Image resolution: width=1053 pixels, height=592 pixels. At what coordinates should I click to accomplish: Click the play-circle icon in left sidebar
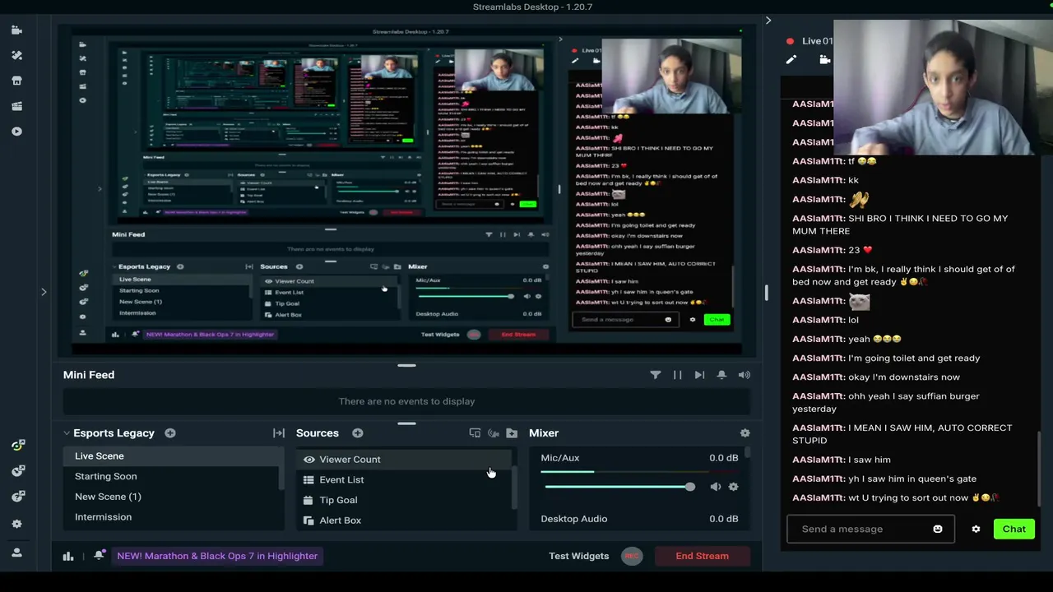pyautogui.click(x=16, y=132)
